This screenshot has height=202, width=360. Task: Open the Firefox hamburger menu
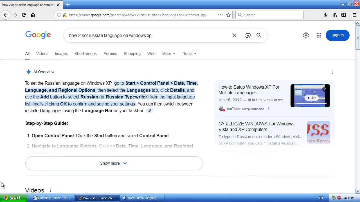(355, 15)
